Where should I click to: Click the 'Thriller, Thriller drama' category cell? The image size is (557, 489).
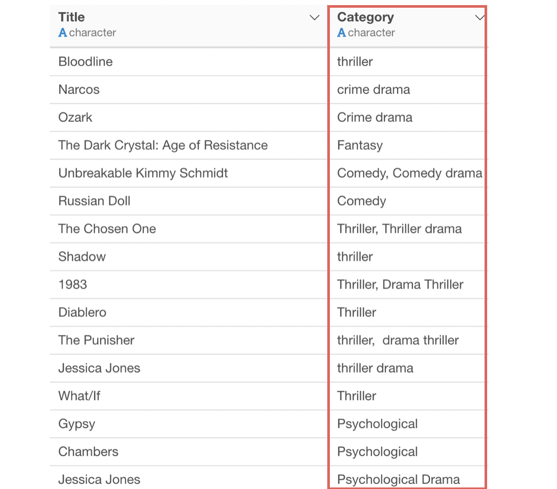pos(408,229)
